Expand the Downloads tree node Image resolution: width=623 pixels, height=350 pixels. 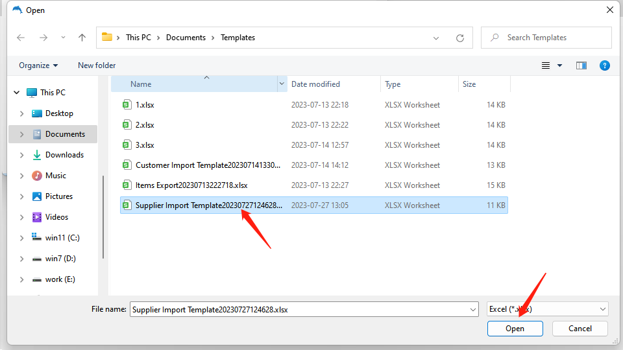22,155
